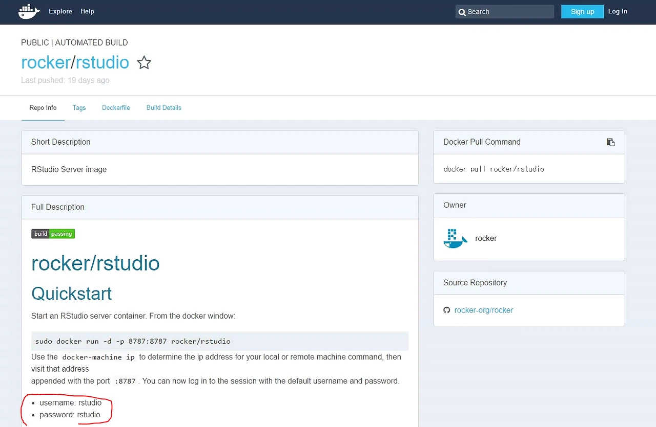
Task: Switch to the Repo Info tab
Action: (43, 108)
